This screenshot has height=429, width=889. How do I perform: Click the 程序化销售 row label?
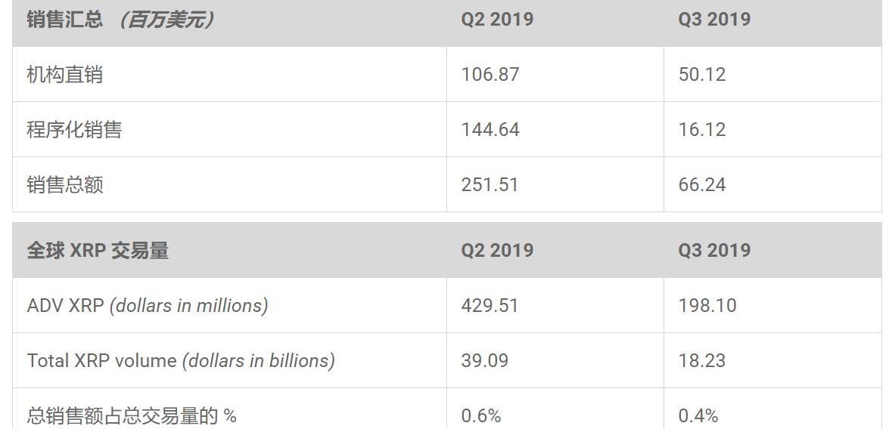coord(74,130)
